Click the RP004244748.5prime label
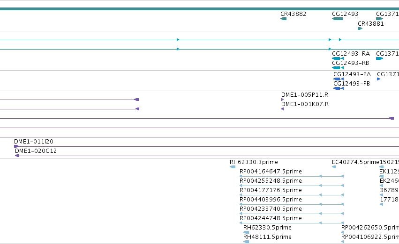399x244 pixels. tap(271, 218)
